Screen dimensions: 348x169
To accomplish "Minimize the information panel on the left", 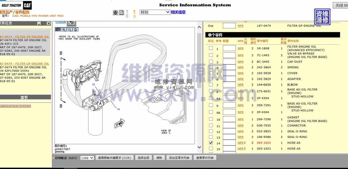I will [39, 23].
